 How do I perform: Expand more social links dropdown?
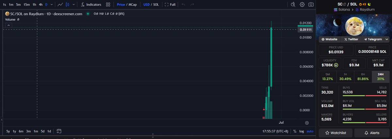tap(386, 39)
